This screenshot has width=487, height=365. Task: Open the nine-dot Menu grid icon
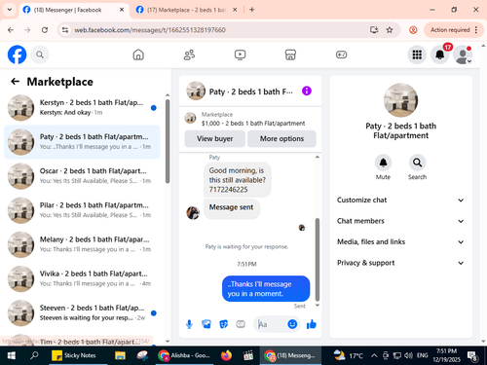(x=417, y=55)
